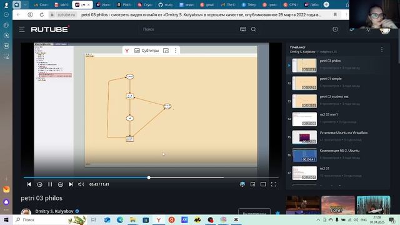Image resolution: width=400 pixels, height=225 pixels.
Task: Rewind the video ten seconds
Action: click(x=39, y=184)
